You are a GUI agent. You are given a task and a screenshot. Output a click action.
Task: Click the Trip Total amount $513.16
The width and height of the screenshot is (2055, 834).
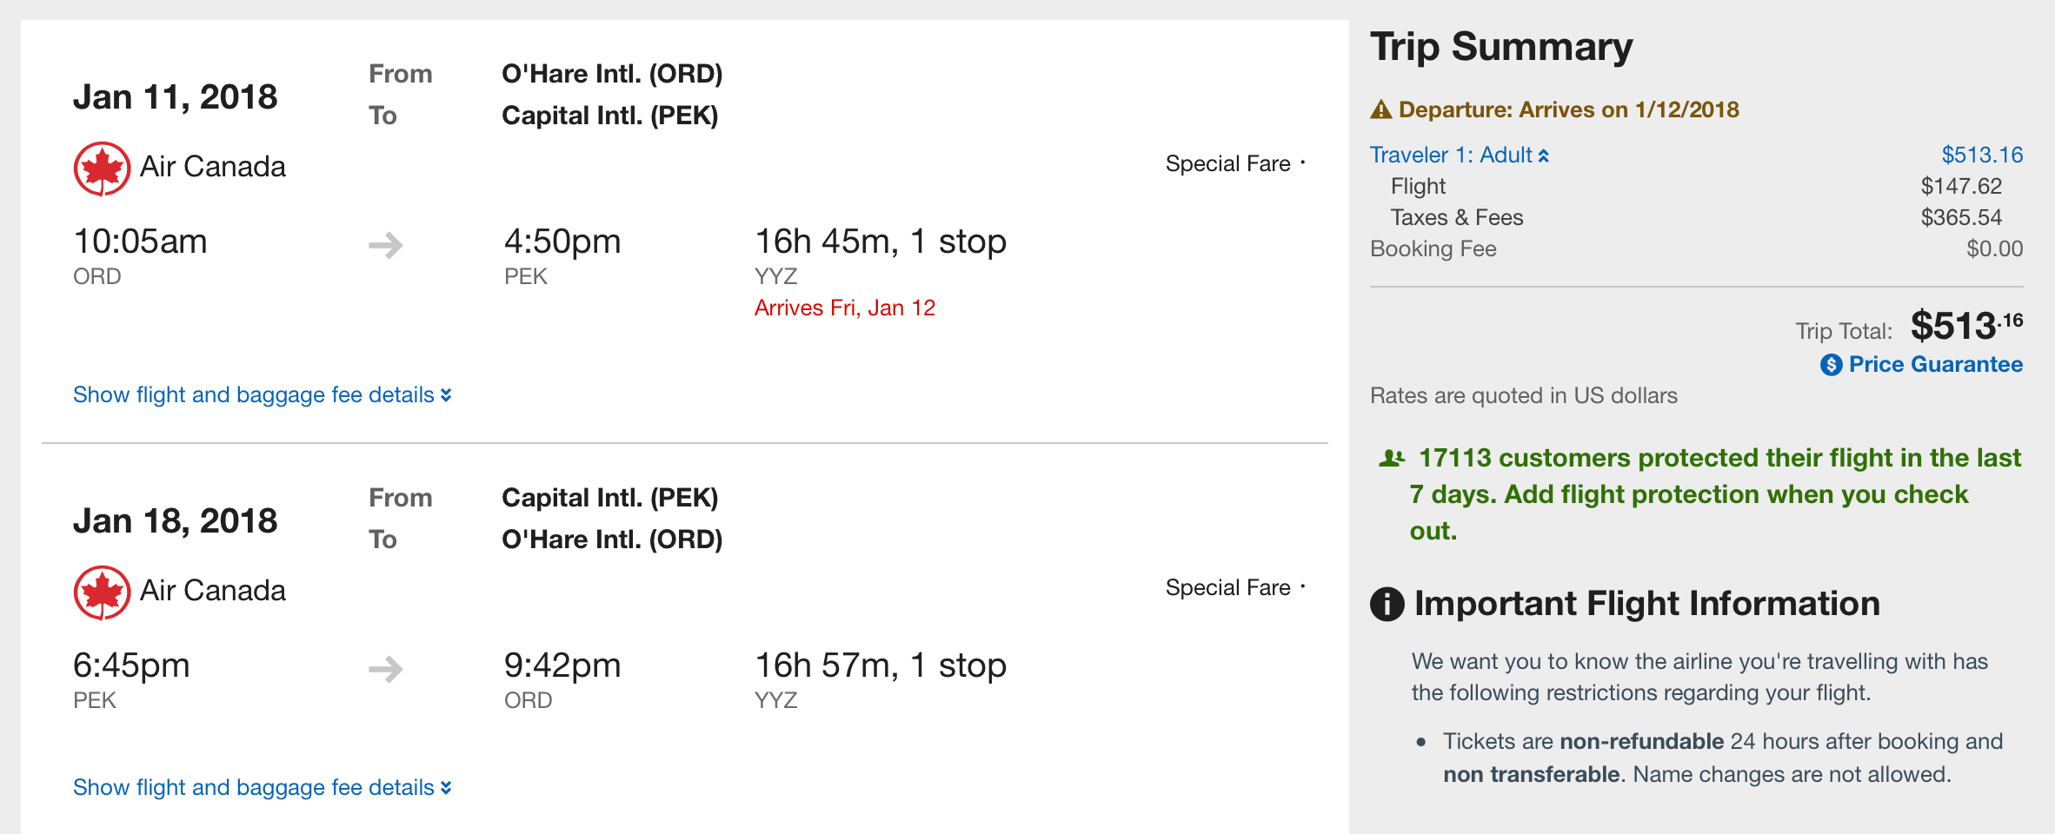point(1965,327)
